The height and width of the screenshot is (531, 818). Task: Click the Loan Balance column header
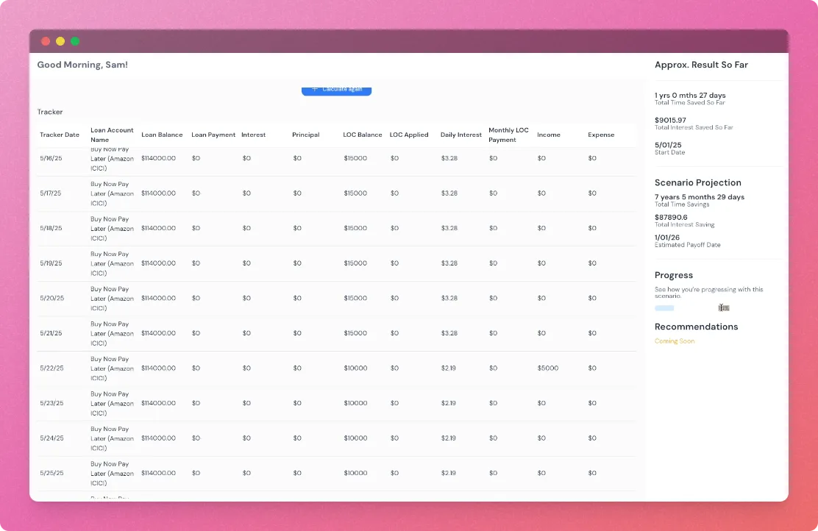coord(161,135)
